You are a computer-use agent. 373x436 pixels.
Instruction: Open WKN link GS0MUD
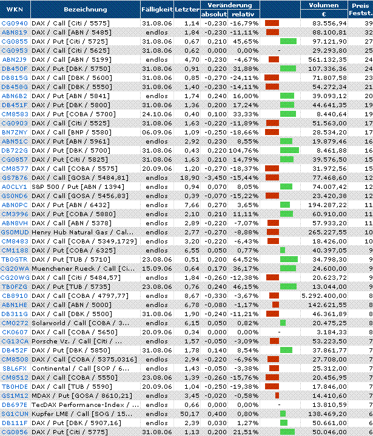[15, 233]
